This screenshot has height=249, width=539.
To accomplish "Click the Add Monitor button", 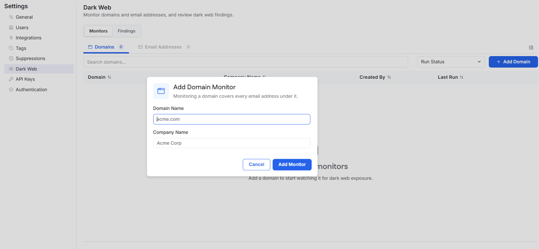I will 292,165.
